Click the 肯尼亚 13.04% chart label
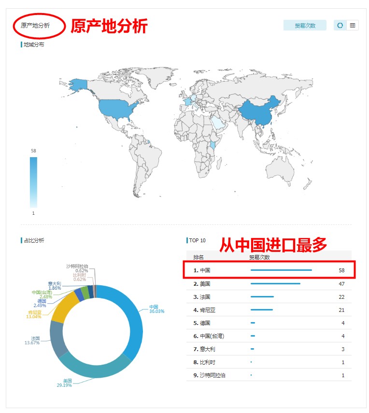Screen dimensions: 369x413 [34, 314]
